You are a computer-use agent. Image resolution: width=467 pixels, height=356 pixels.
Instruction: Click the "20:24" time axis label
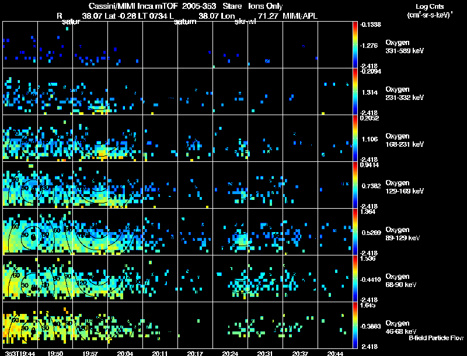click(x=230, y=353)
